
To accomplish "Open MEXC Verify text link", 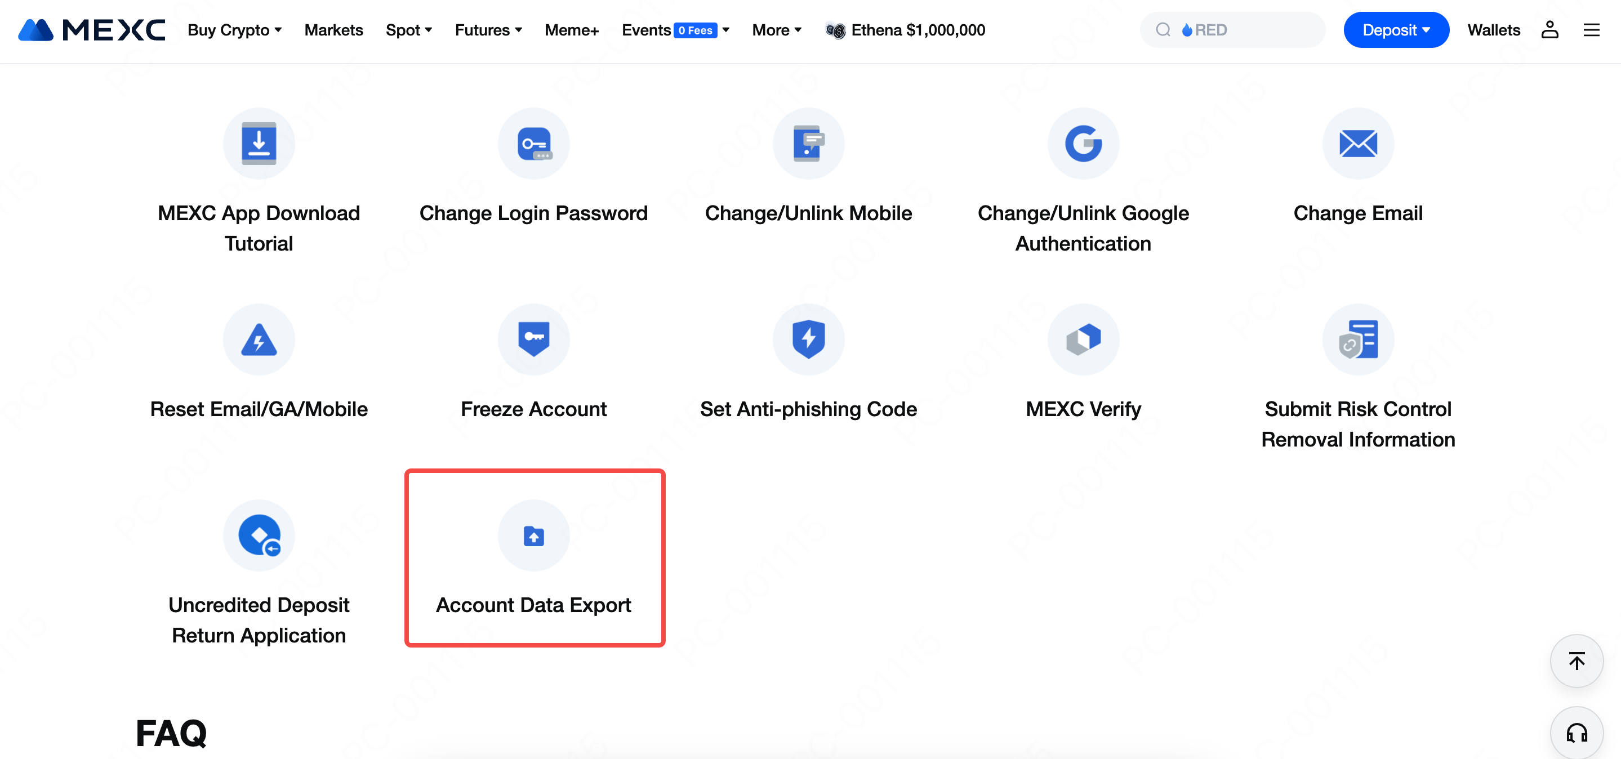I will 1083,409.
